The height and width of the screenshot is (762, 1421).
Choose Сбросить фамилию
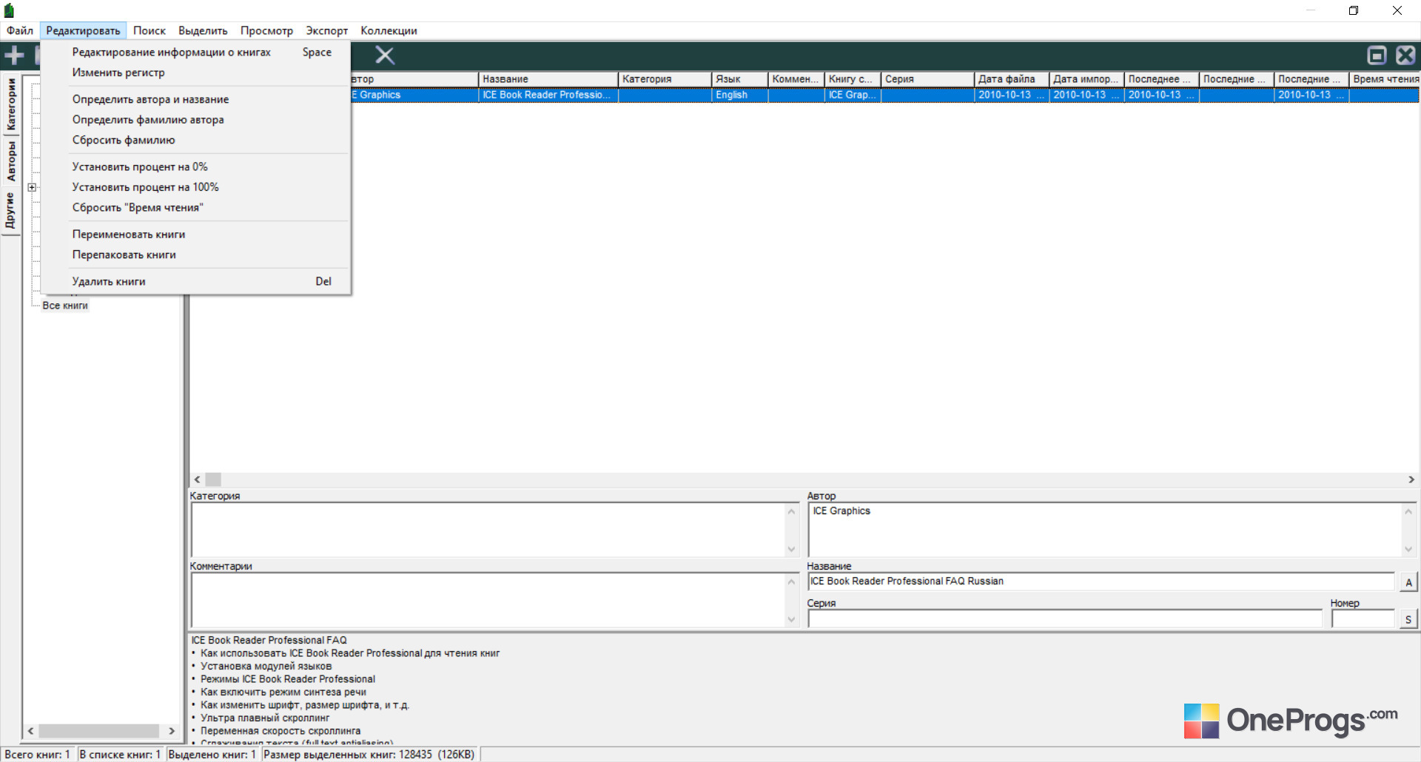[x=196, y=140]
